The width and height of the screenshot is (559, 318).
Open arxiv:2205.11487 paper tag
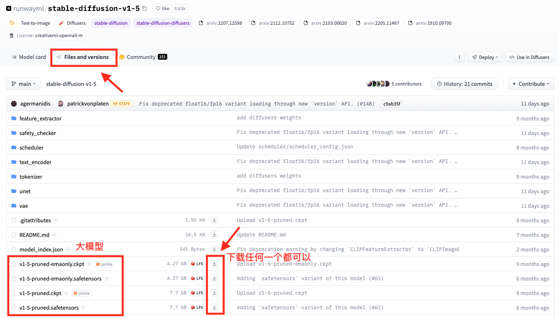coord(378,23)
